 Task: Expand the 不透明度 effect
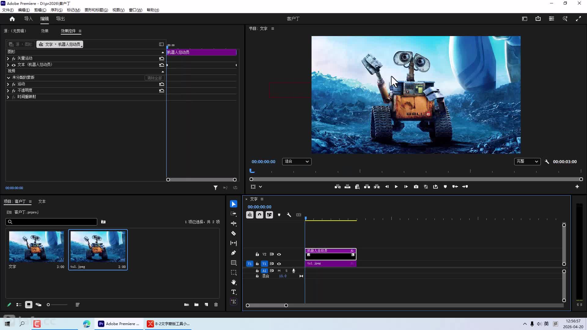(8, 90)
